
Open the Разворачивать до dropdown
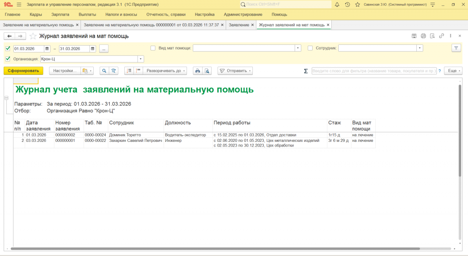pyautogui.click(x=164, y=71)
